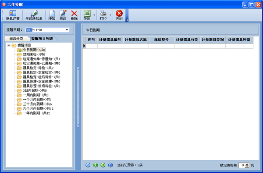Screen dimensions: 263x173
Task: Go to next record navigation button
Action: pos(103,165)
